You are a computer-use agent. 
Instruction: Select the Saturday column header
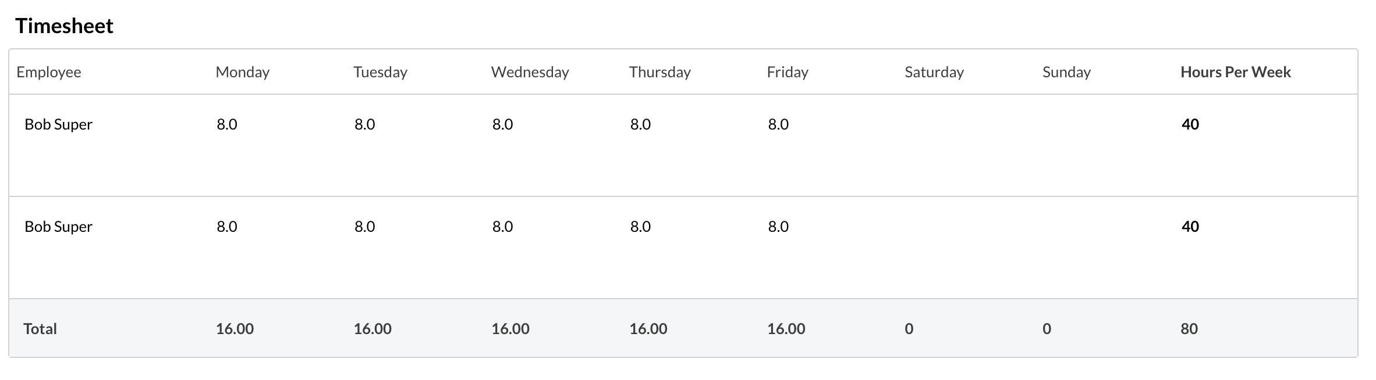(934, 72)
